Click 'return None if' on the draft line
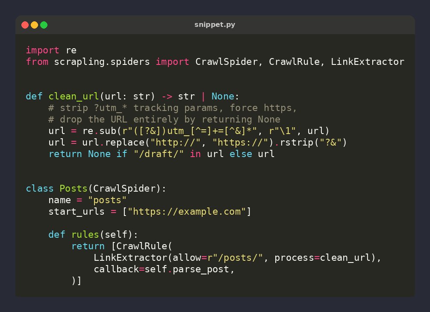Image resolution: width=430 pixels, height=312 pixels. point(88,154)
